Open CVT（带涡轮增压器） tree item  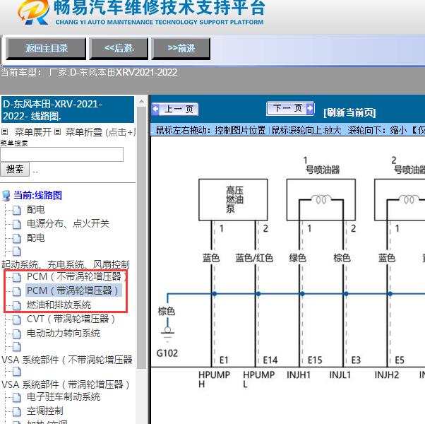(x=71, y=319)
